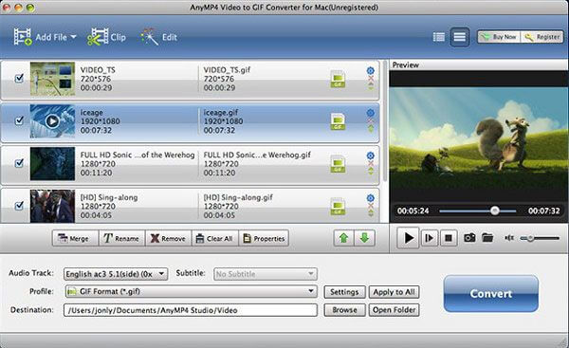The image size is (569, 348).
Task: Open the Audio Track dropdown
Action: pyautogui.click(x=116, y=274)
